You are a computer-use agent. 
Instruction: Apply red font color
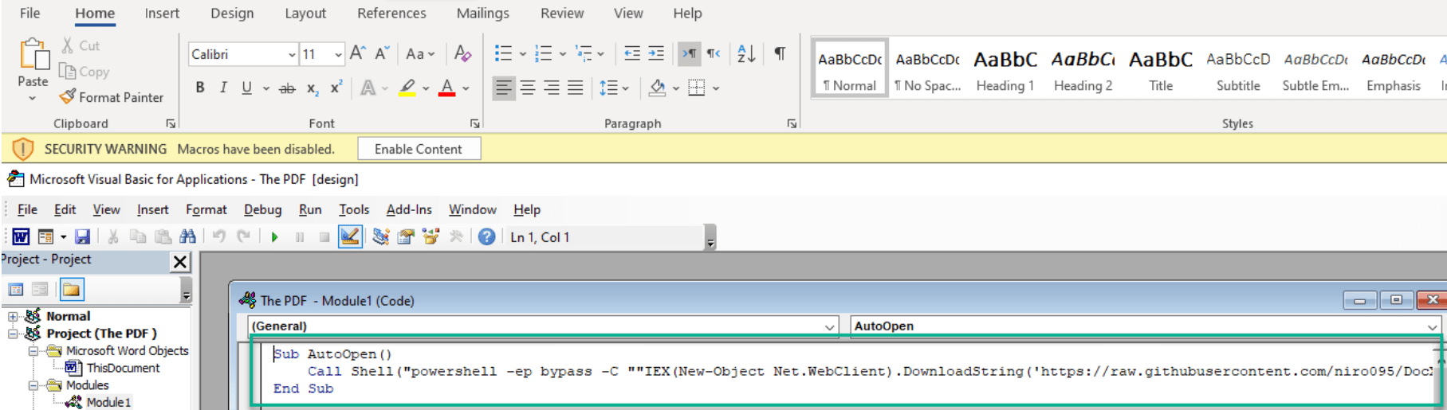tap(447, 88)
